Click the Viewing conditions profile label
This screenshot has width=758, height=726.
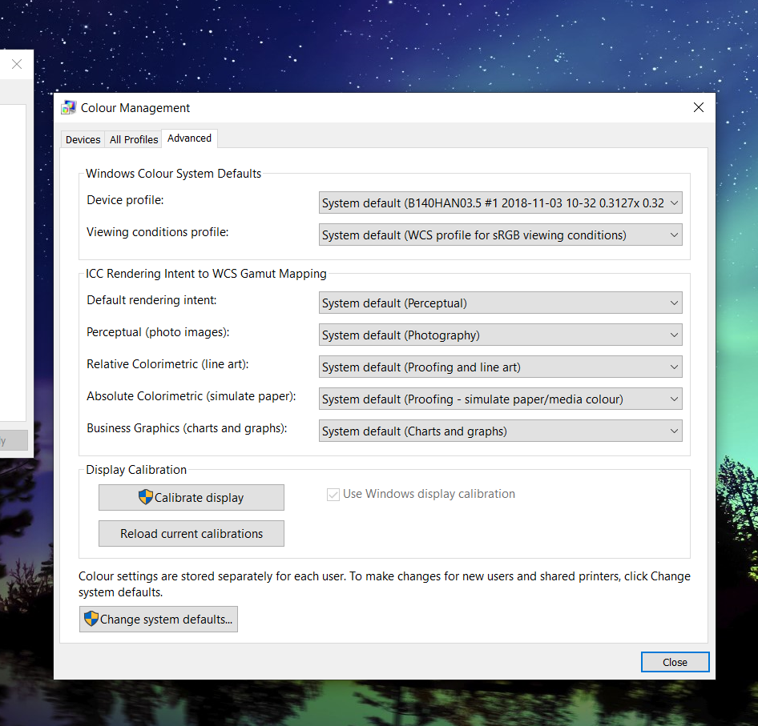(x=158, y=232)
